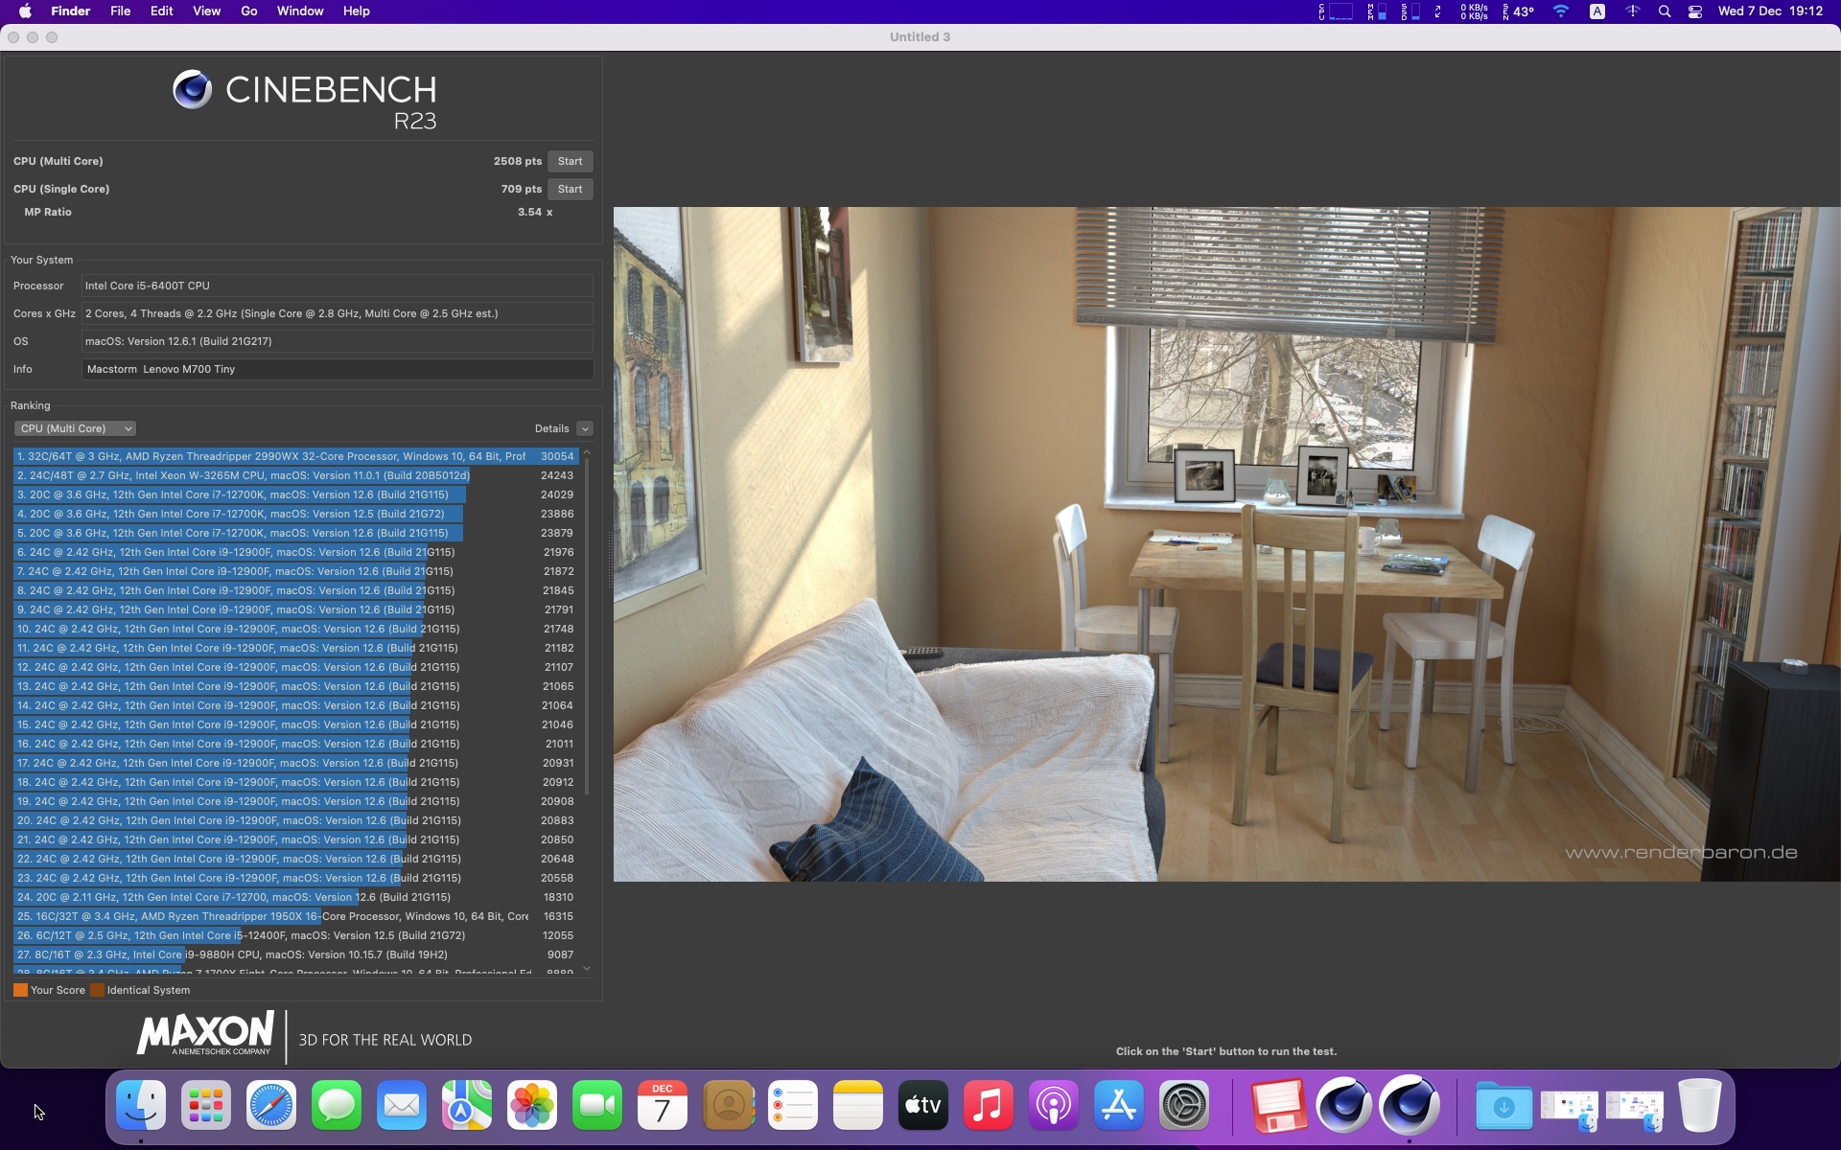Screen dimensions: 1841x1150
Task: Open Launchpad from the dock
Action: pyautogui.click(x=206, y=1106)
